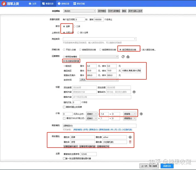This screenshot has height=170, width=196.
Task: Click the 另存为新模板 button
Action: (x=114, y=11)
